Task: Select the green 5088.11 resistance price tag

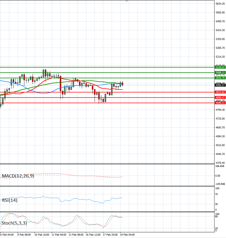Action: [220, 72]
